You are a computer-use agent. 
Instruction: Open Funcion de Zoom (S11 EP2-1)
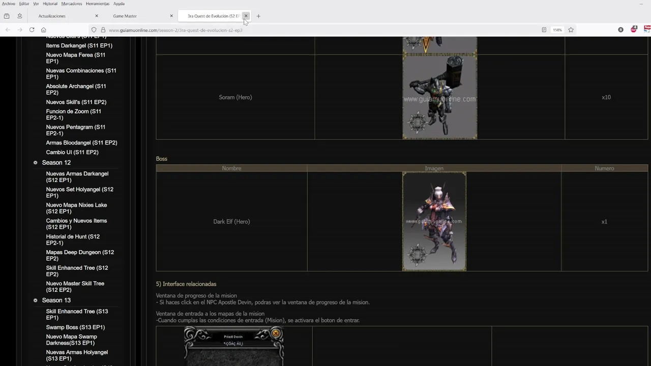click(74, 114)
